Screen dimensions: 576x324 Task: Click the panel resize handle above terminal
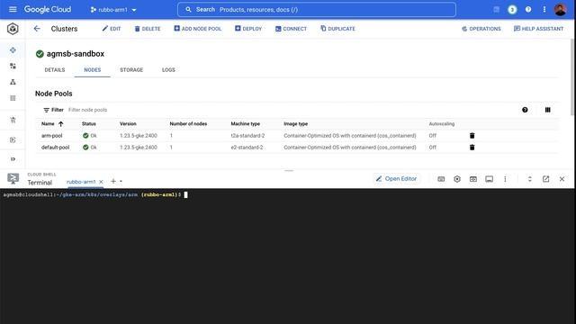point(289,170)
